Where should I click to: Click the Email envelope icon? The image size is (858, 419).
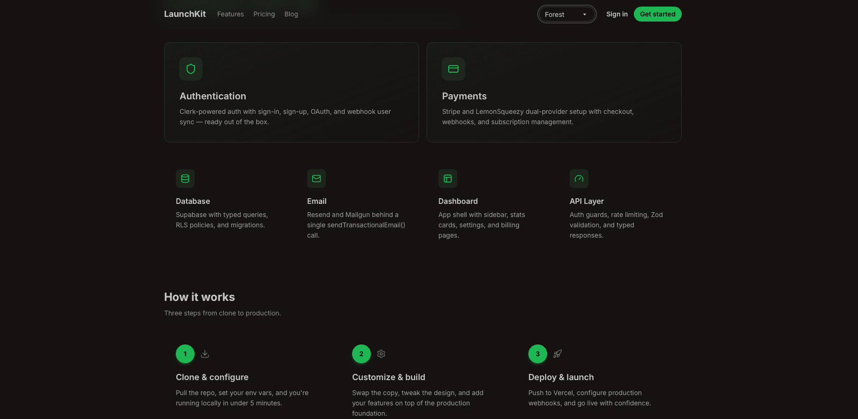316,179
